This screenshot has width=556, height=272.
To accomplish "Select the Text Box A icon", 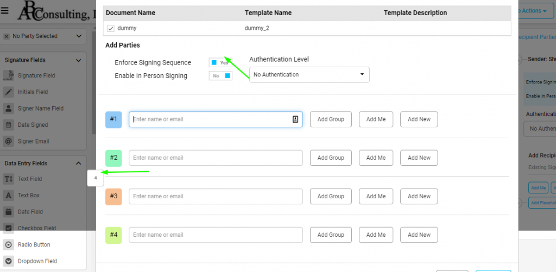I will click(9, 195).
